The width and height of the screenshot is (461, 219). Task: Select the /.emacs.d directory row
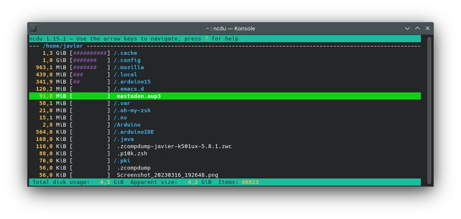tap(129, 89)
